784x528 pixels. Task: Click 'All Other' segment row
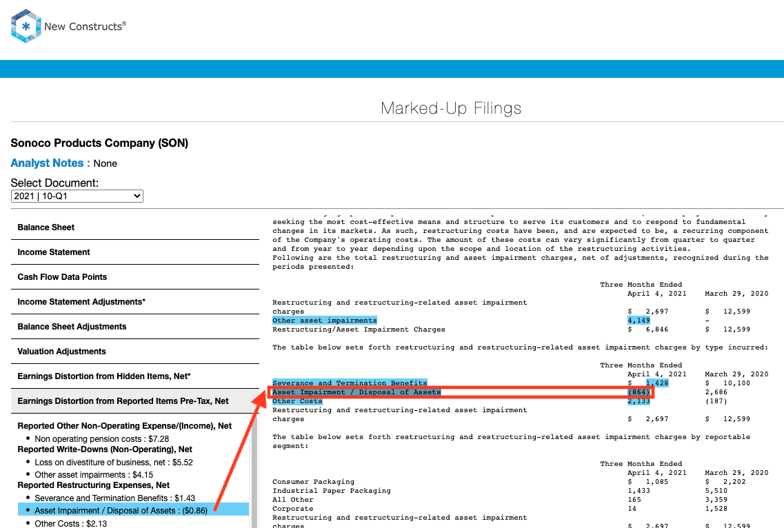[293, 500]
